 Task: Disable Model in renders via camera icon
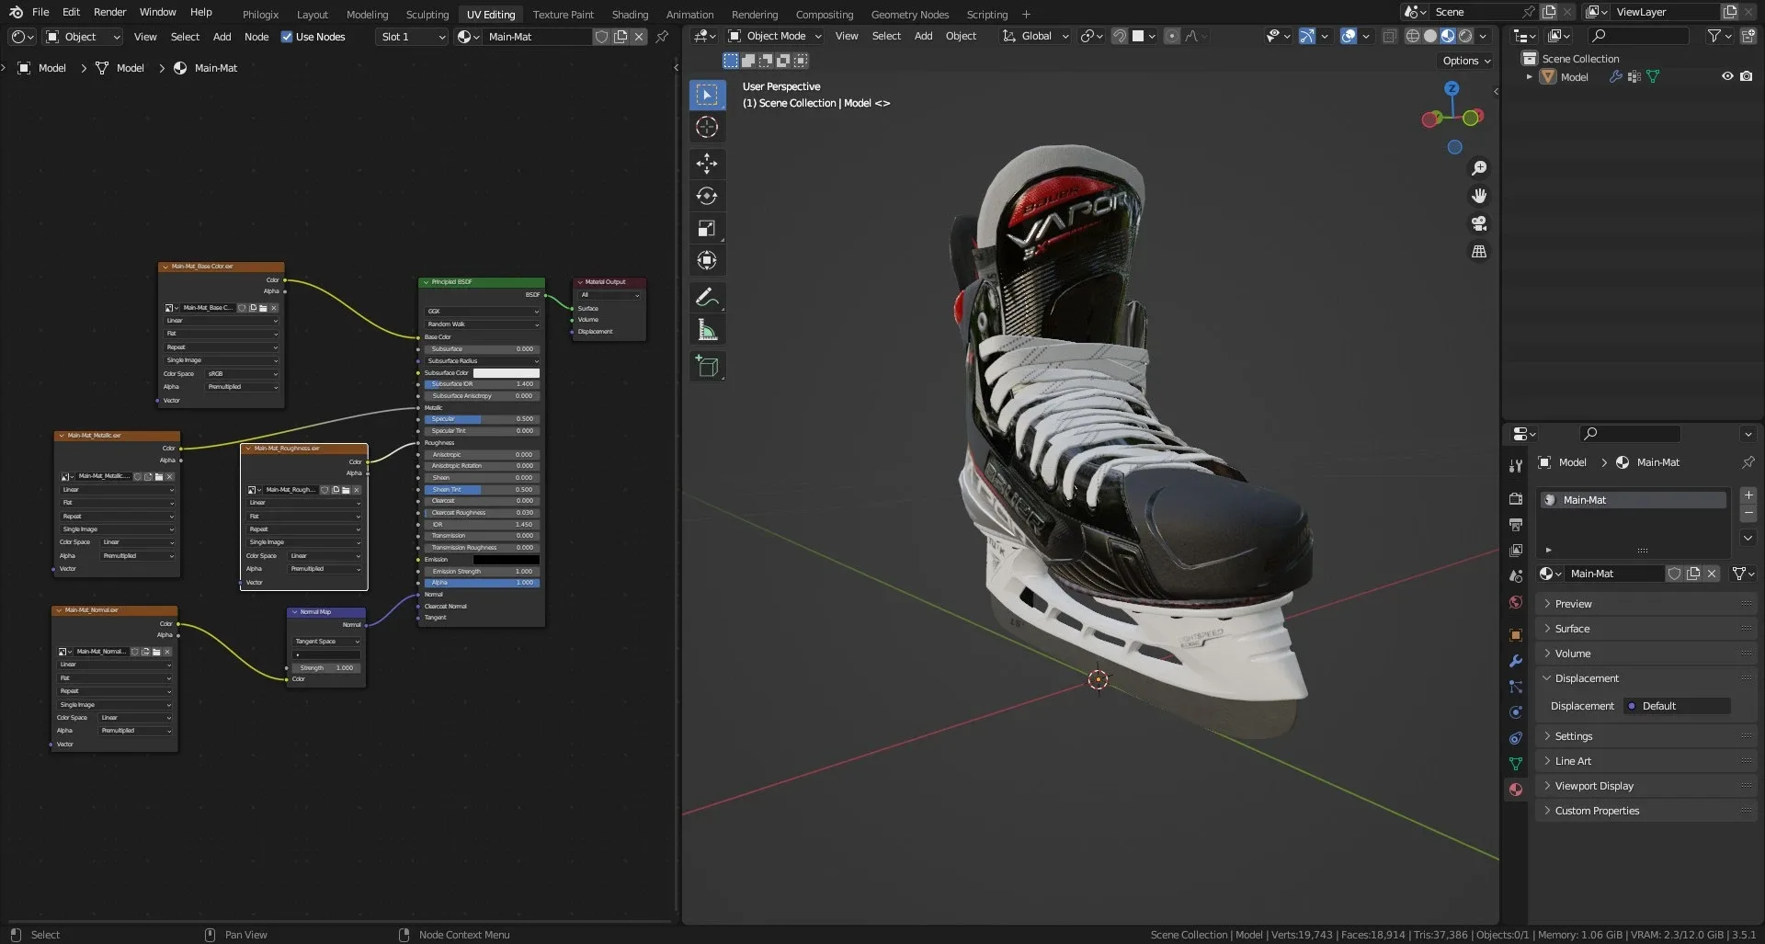(1747, 76)
